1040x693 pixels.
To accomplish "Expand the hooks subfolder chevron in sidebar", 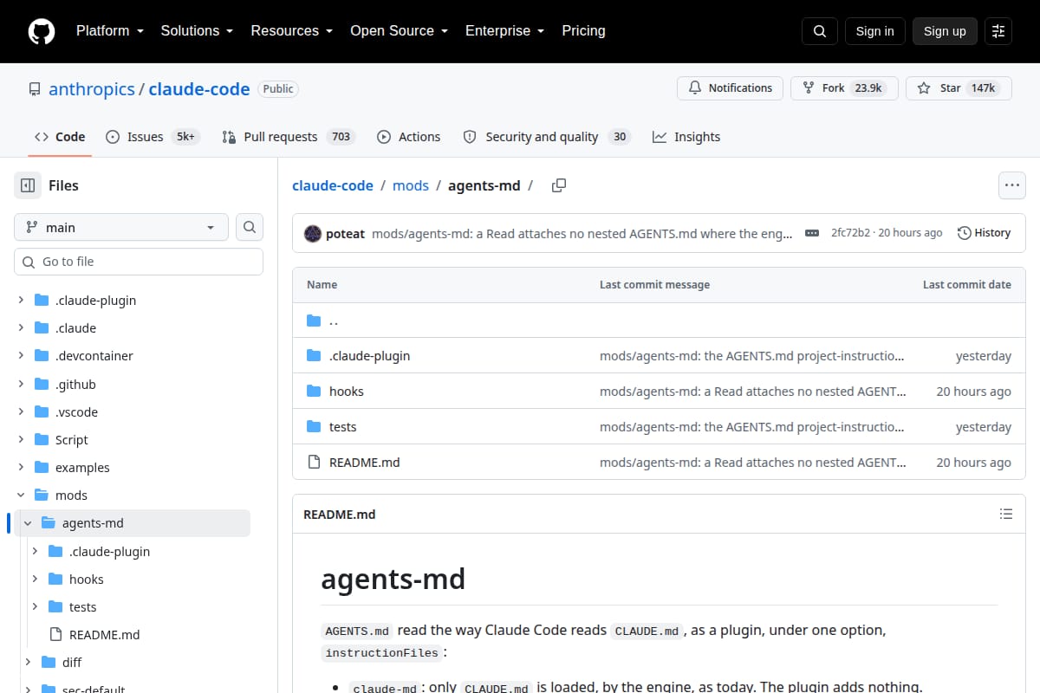I will coord(35,580).
